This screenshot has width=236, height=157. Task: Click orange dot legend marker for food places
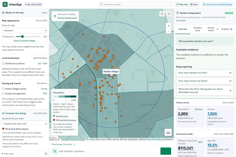(54, 120)
